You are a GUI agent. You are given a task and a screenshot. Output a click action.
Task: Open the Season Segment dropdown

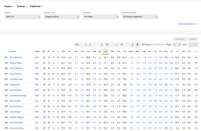coord(139,17)
